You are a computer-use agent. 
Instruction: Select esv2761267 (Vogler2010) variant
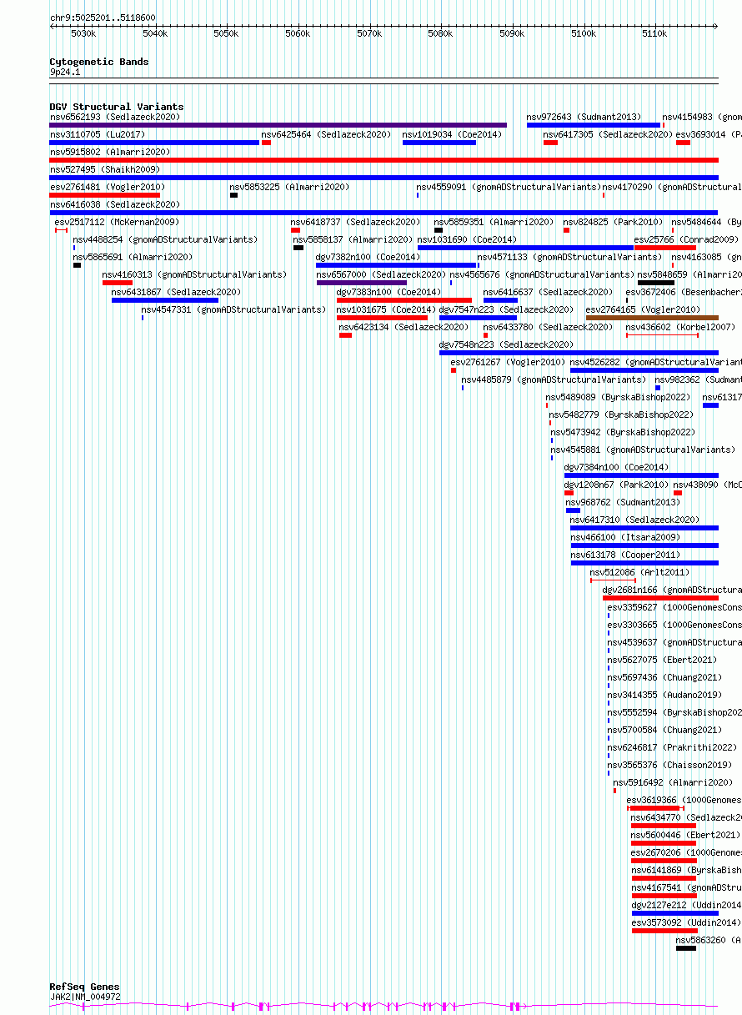point(508,362)
